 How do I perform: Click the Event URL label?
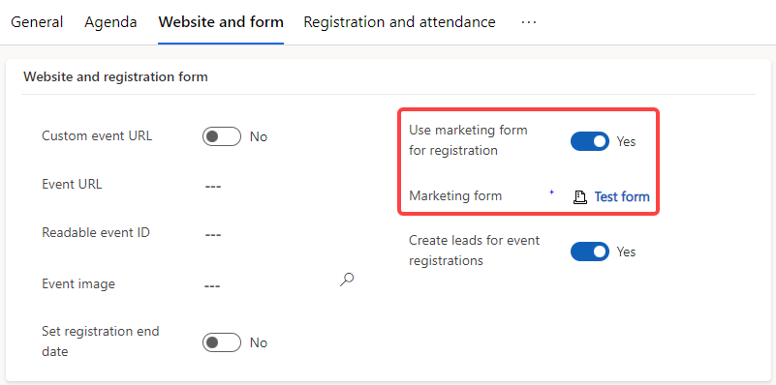point(72,185)
